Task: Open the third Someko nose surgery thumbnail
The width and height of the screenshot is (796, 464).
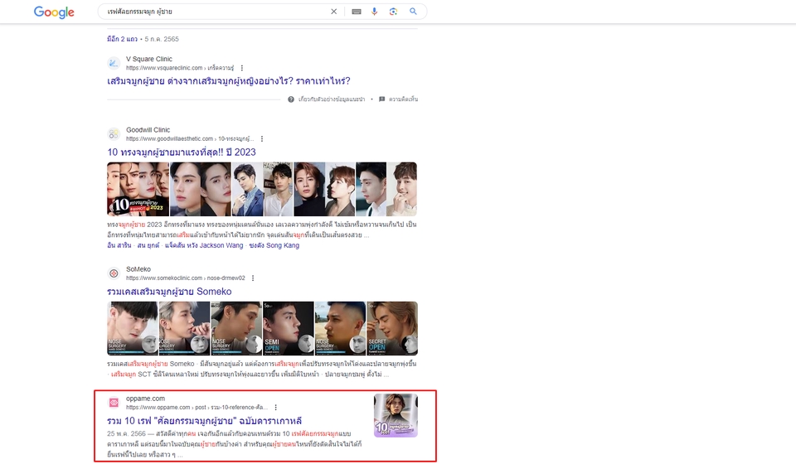Action: click(236, 329)
